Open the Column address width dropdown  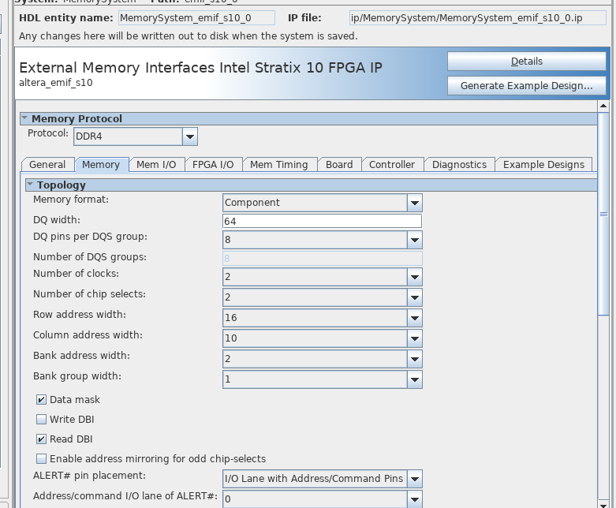[323, 338]
